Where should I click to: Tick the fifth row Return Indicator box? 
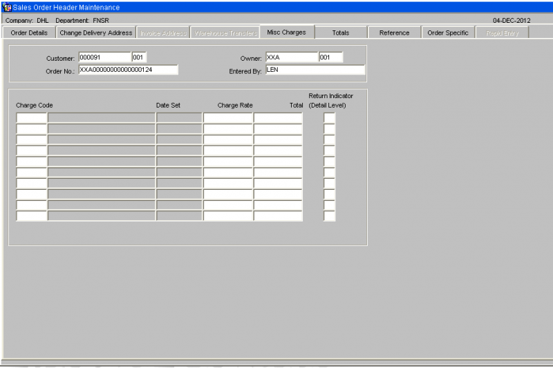pos(329,162)
